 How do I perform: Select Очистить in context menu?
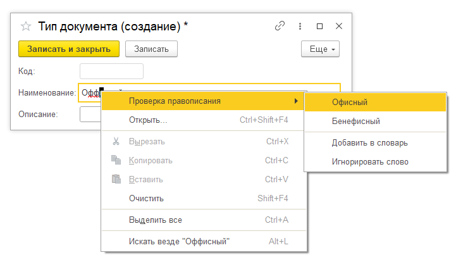[x=204, y=199]
